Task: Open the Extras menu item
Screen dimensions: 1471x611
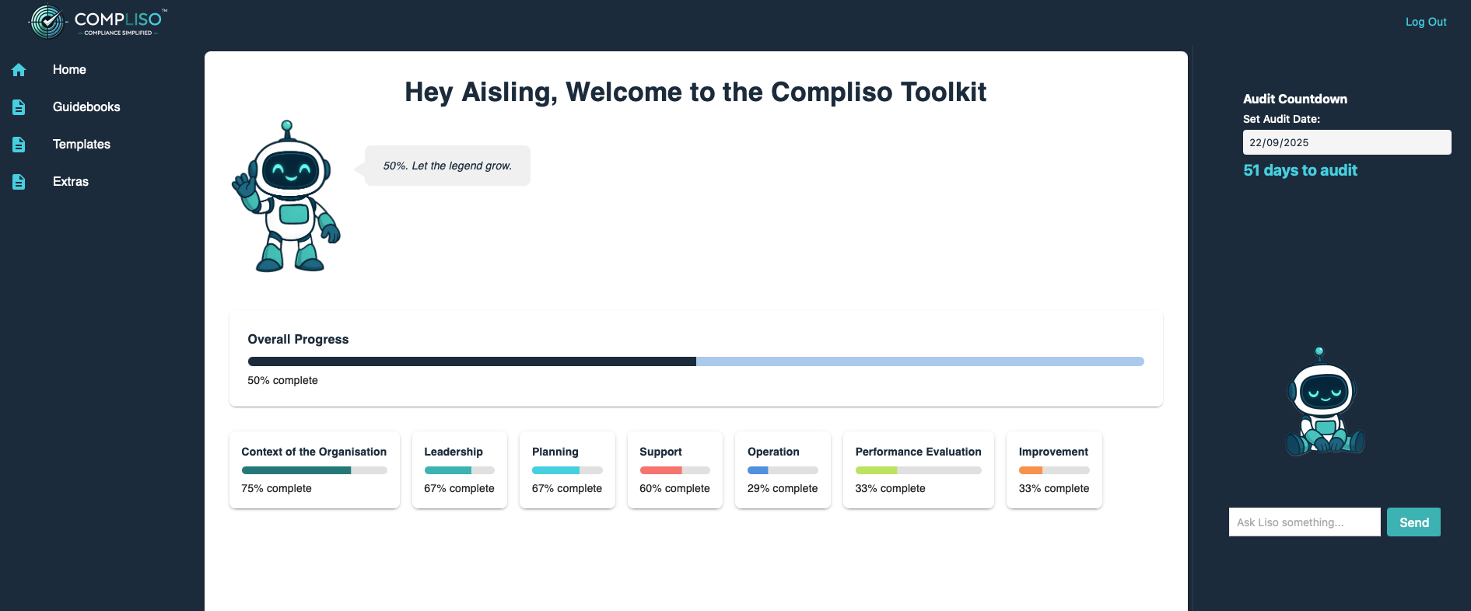Action: pyautogui.click(x=71, y=182)
